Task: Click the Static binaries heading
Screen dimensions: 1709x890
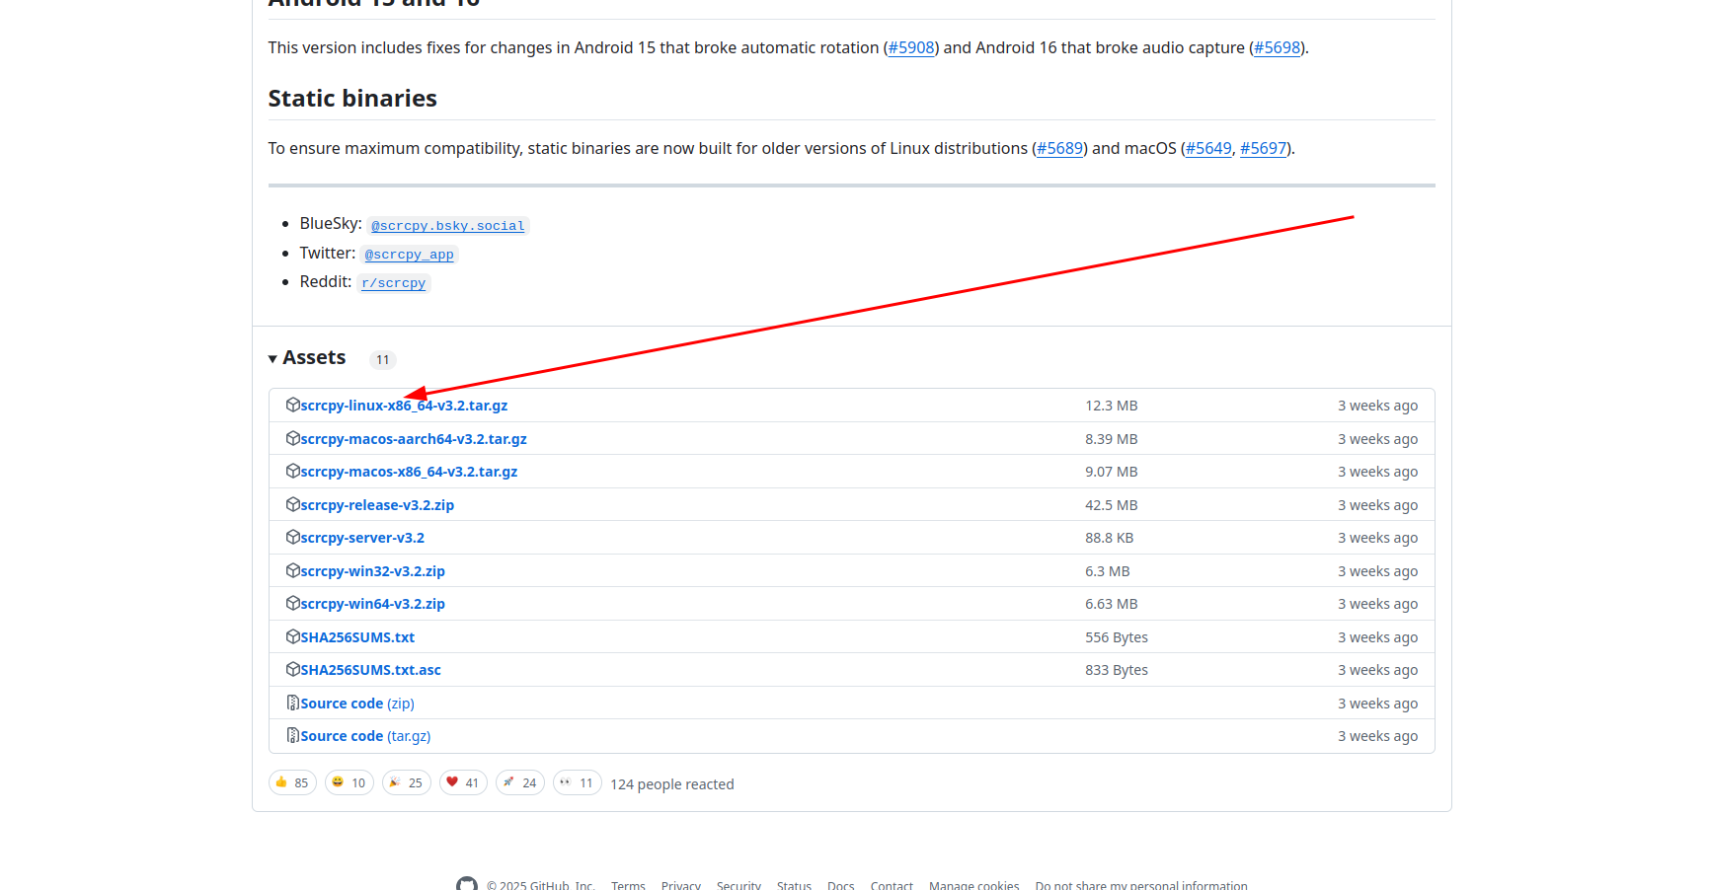Action: click(352, 99)
